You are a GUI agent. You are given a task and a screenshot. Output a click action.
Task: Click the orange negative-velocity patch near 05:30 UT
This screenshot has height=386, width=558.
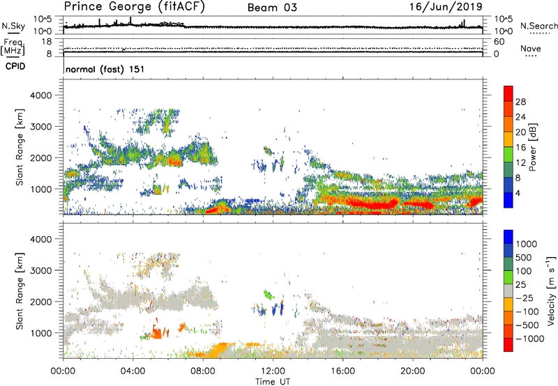157,332
